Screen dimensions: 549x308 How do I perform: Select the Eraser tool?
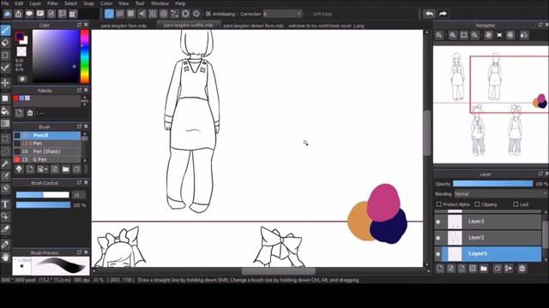(5, 43)
